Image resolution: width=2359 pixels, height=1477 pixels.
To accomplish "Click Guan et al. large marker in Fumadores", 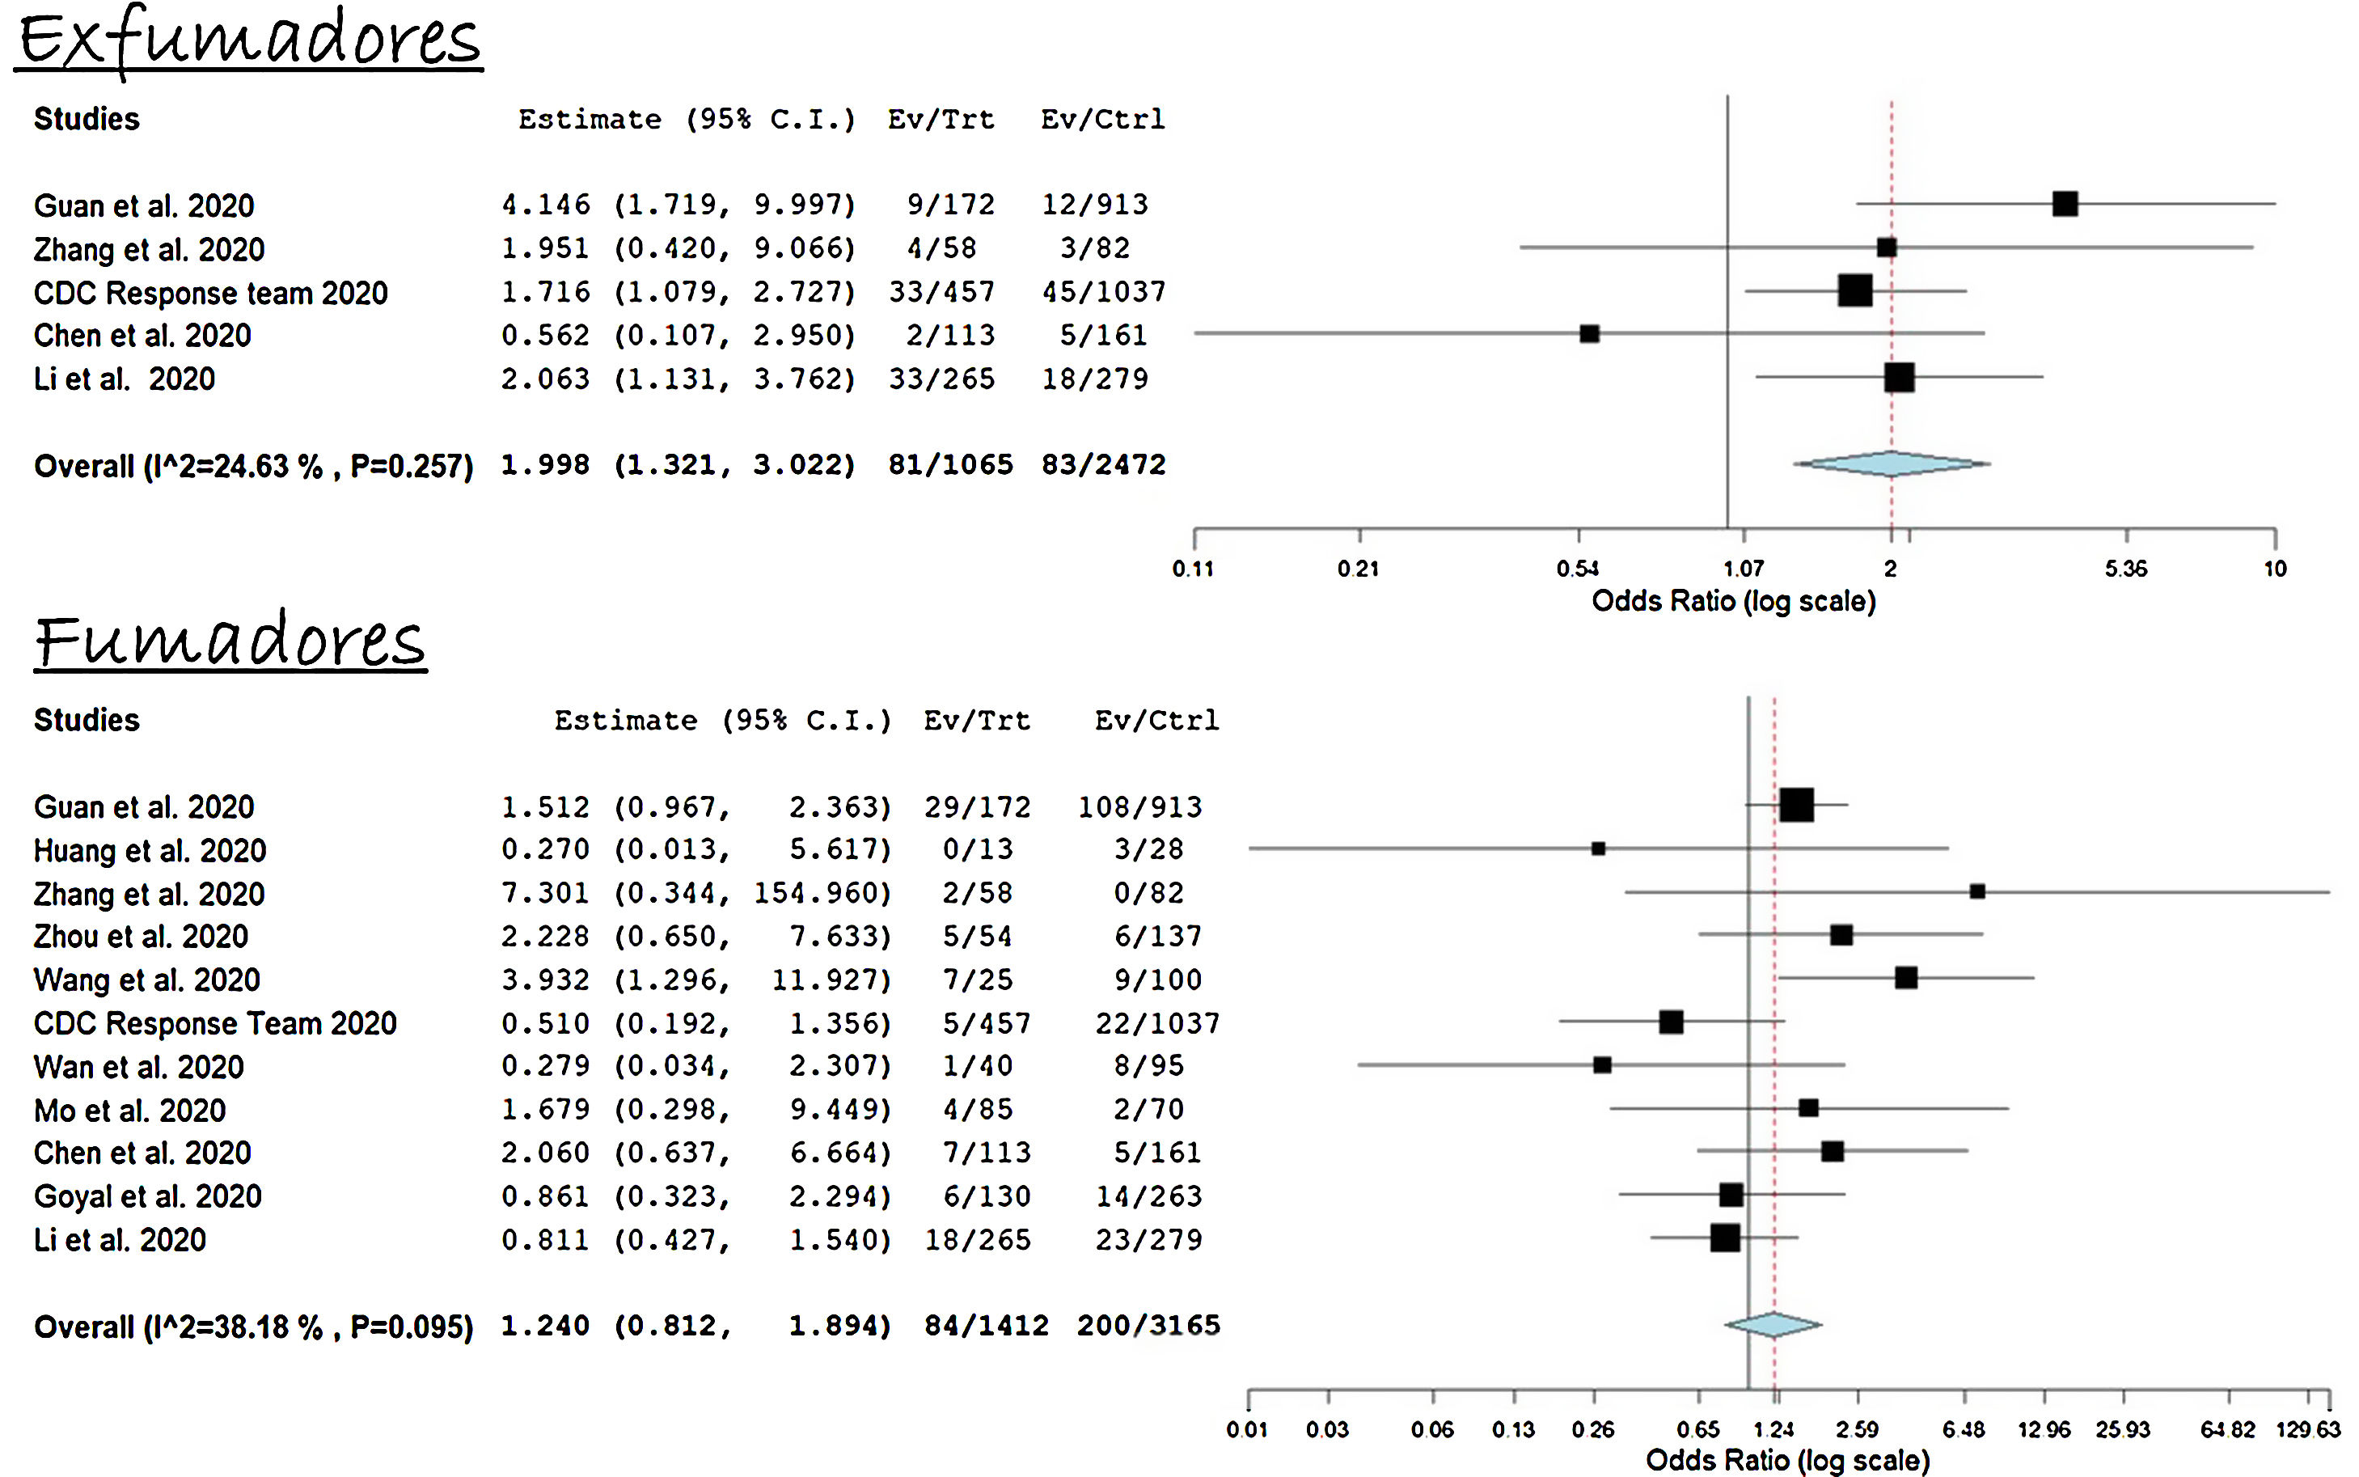I will pyautogui.click(x=1795, y=805).
